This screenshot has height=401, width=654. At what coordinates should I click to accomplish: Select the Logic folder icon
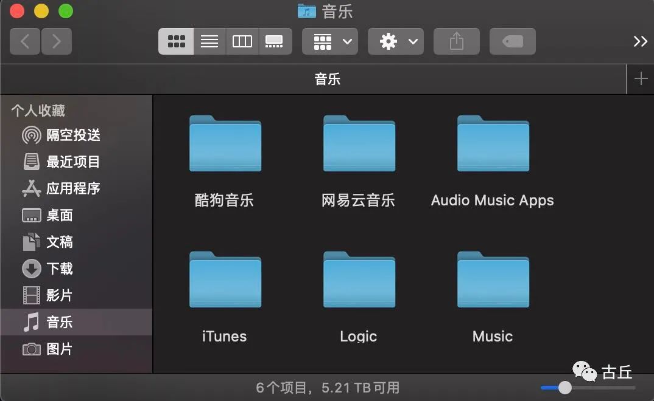(x=359, y=279)
